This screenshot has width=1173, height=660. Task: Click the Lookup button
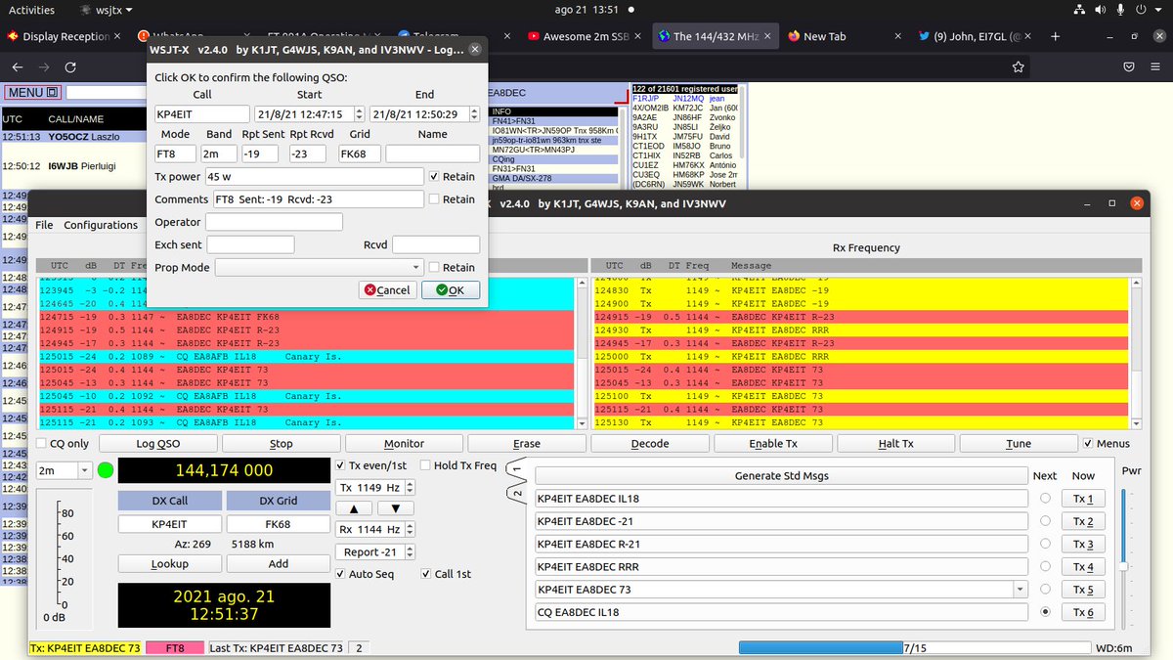(169, 563)
